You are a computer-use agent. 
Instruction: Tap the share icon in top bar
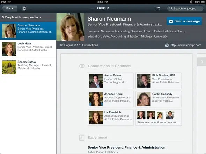coord(158,8)
